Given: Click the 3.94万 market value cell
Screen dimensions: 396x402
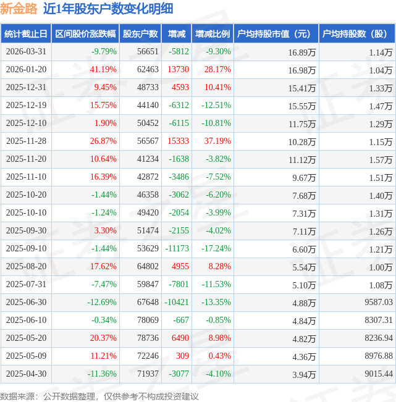Looking at the screenshot, I should pyautogui.click(x=304, y=375).
